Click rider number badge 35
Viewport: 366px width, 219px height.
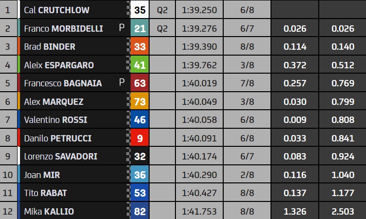tap(139, 10)
